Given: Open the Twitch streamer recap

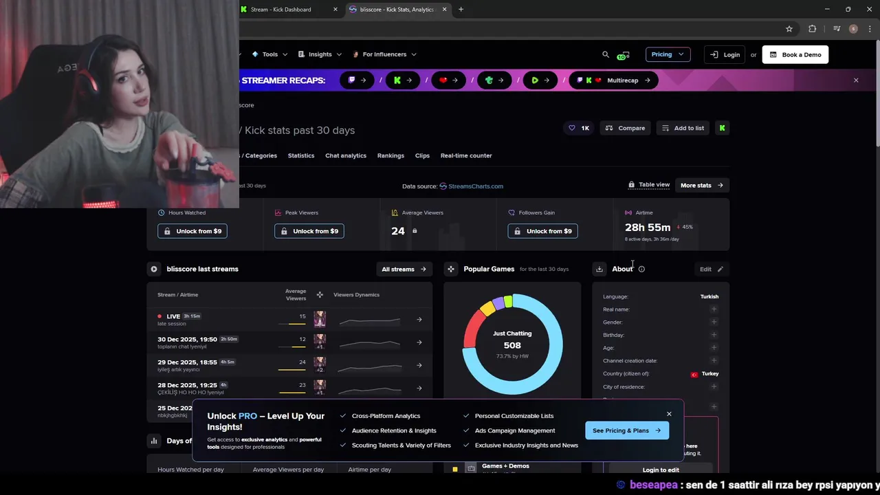Looking at the screenshot, I should coord(357,80).
